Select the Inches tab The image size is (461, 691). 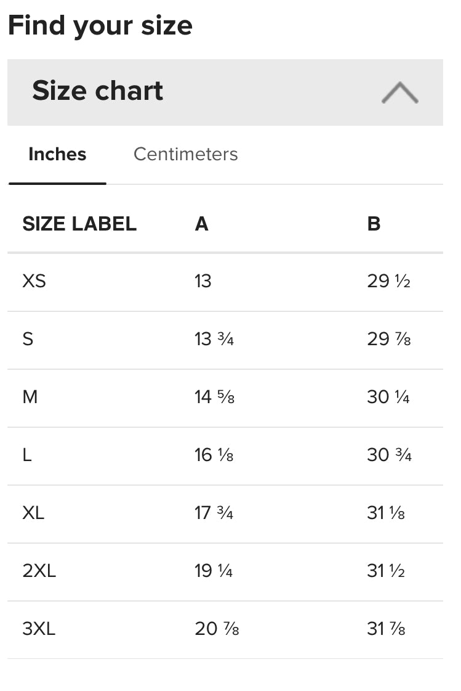click(57, 154)
